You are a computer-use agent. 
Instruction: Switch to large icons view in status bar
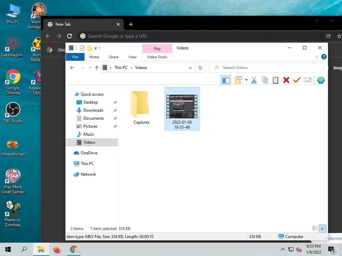[323, 228]
